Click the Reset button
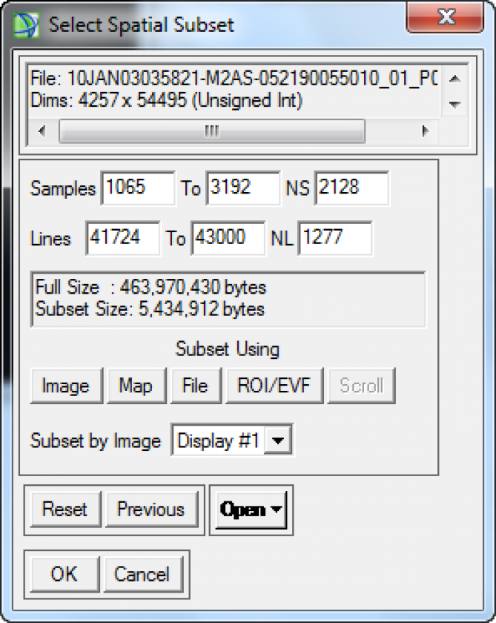496x623 pixels. tap(65, 509)
